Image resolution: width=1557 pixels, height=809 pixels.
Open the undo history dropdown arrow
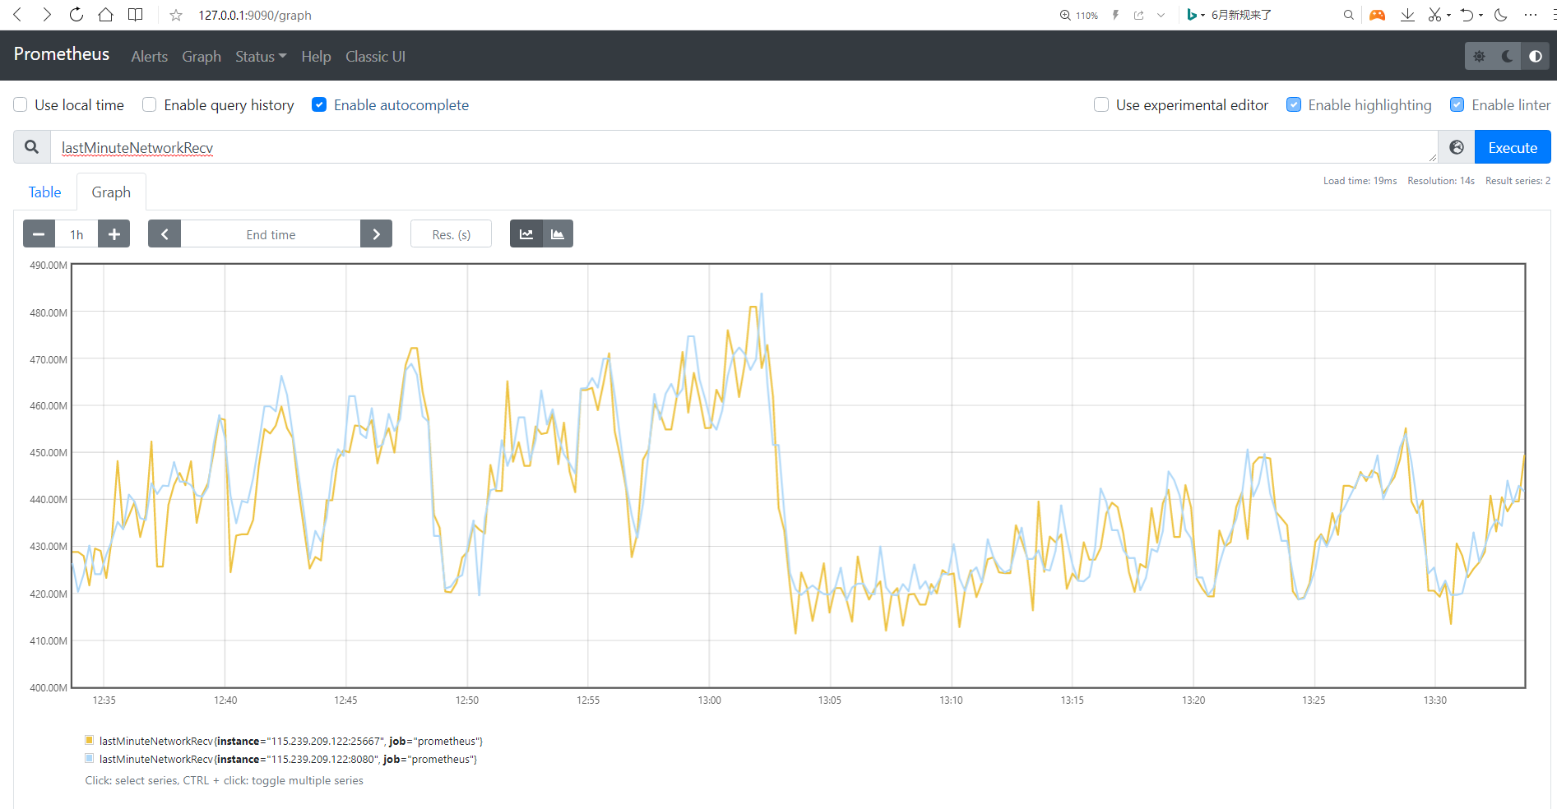[1481, 15]
